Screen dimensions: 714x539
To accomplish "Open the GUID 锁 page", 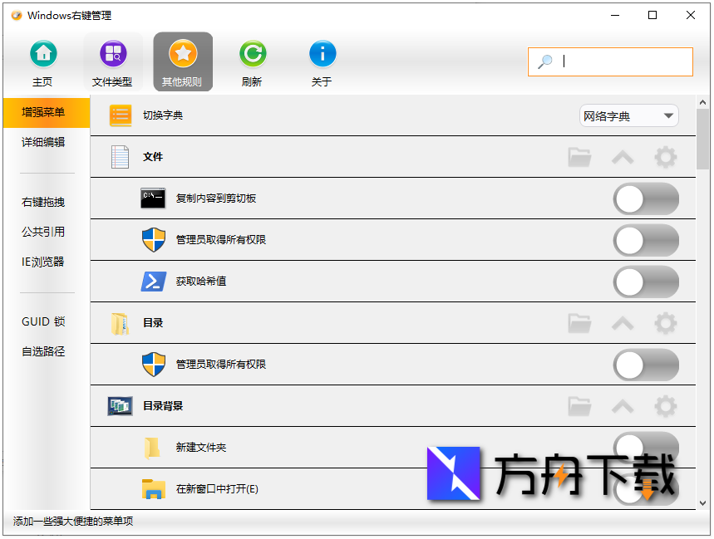I will (x=43, y=321).
